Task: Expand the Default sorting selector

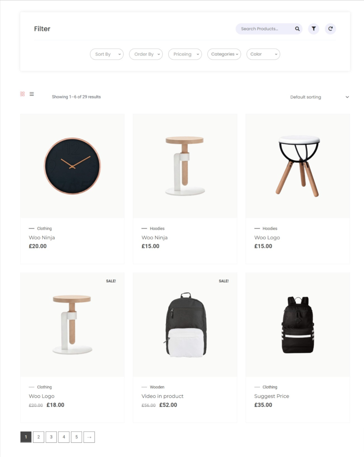Action: [x=319, y=97]
